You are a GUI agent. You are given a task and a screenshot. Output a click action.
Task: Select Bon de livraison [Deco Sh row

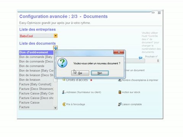click(36, 75)
